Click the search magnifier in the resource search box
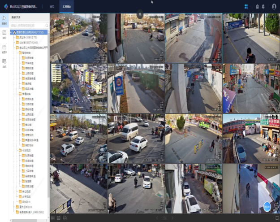Viewport: 280px width, 222px height. [x=46, y=26]
